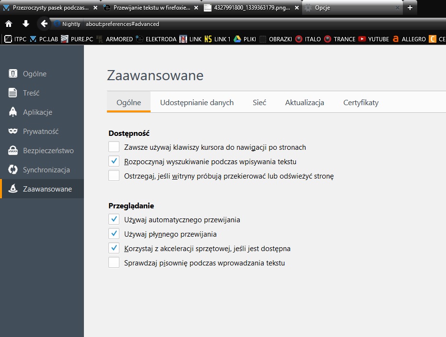The height and width of the screenshot is (337, 446).
Task: Open the ITPC bookmark
Action: click(x=16, y=39)
